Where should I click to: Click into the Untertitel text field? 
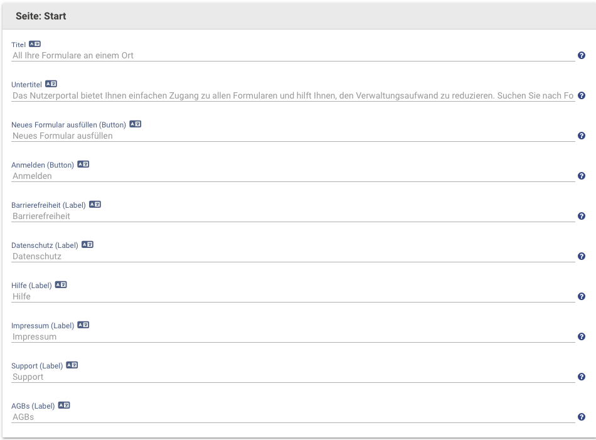[x=293, y=95]
